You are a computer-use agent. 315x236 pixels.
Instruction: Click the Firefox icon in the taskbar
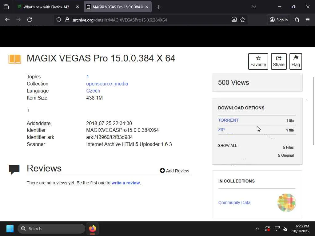92,229
